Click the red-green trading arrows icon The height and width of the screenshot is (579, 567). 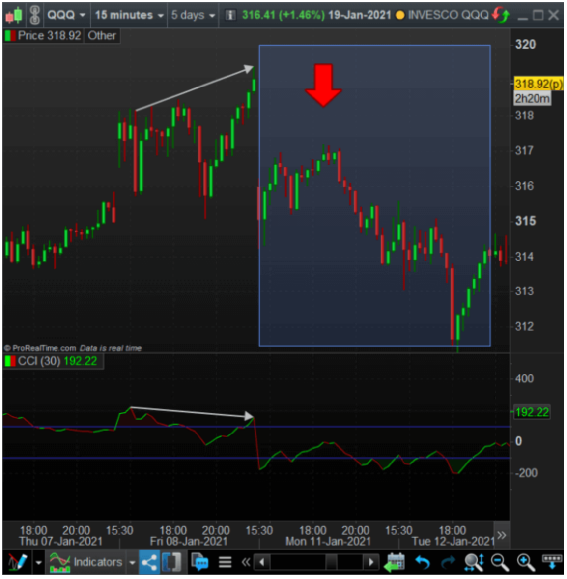click(x=501, y=15)
